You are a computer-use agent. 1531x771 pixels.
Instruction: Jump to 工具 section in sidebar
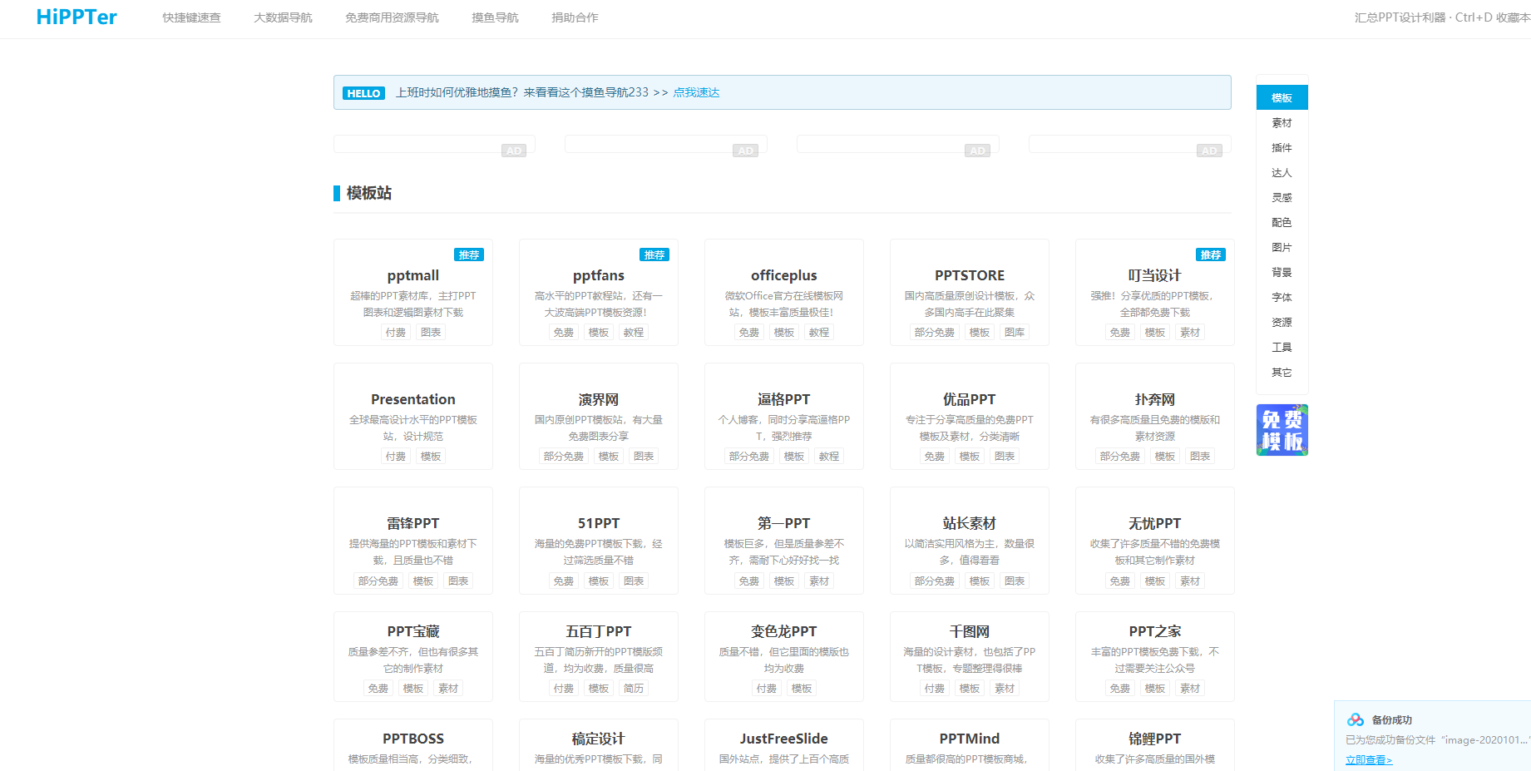click(x=1282, y=348)
